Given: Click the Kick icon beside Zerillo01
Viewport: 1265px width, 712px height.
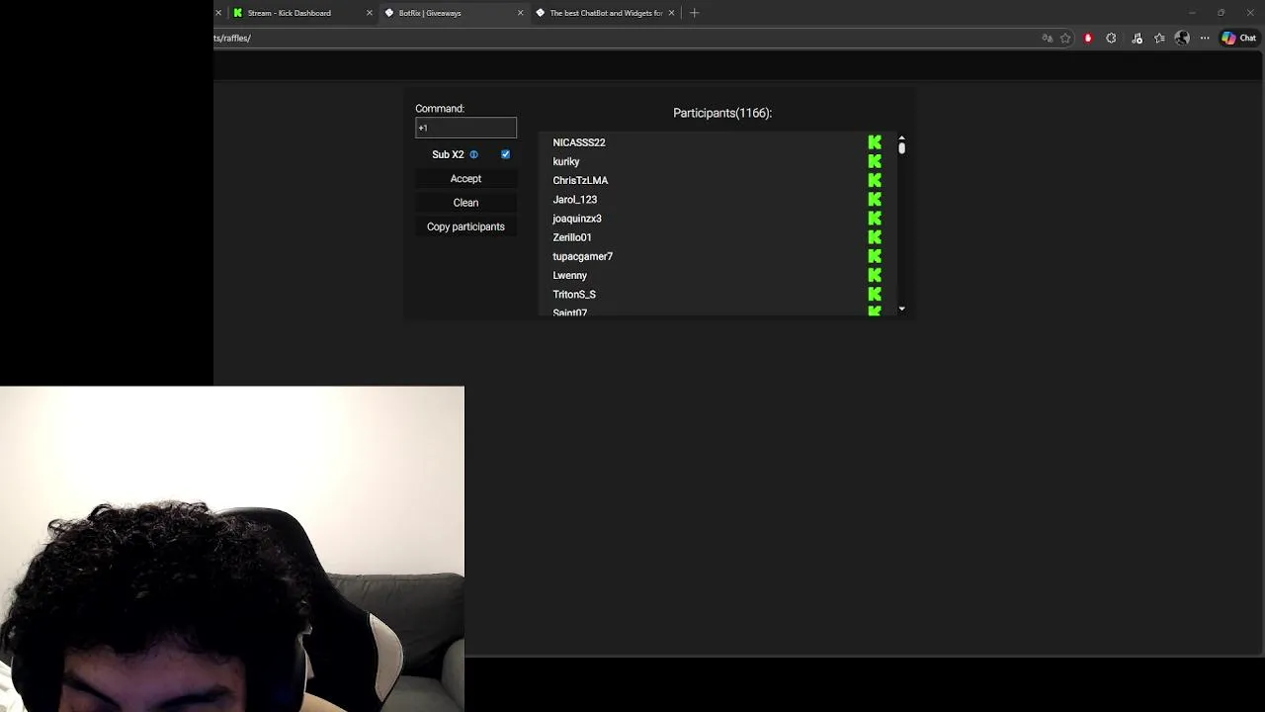Looking at the screenshot, I should [x=875, y=237].
